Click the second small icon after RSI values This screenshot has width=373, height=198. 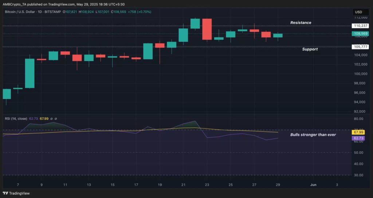point(56,119)
